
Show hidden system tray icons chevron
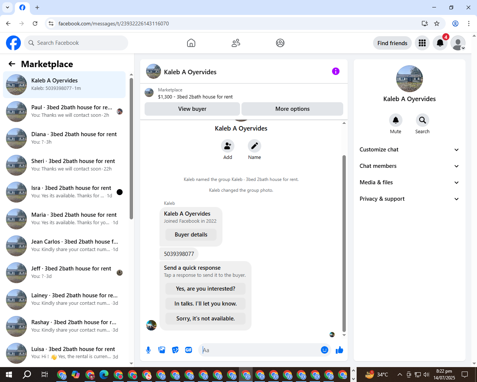point(399,375)
